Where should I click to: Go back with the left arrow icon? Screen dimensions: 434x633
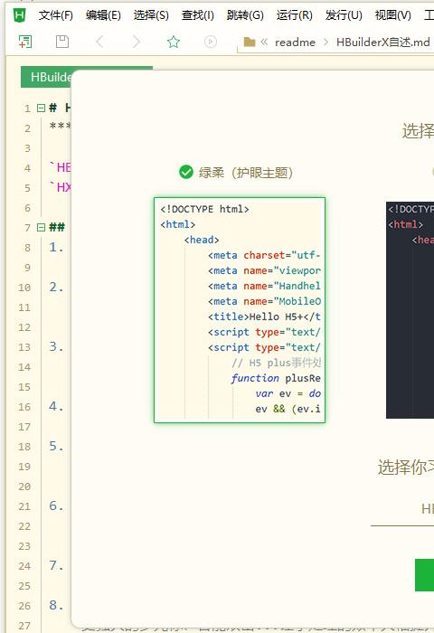[x=99, y=42]
